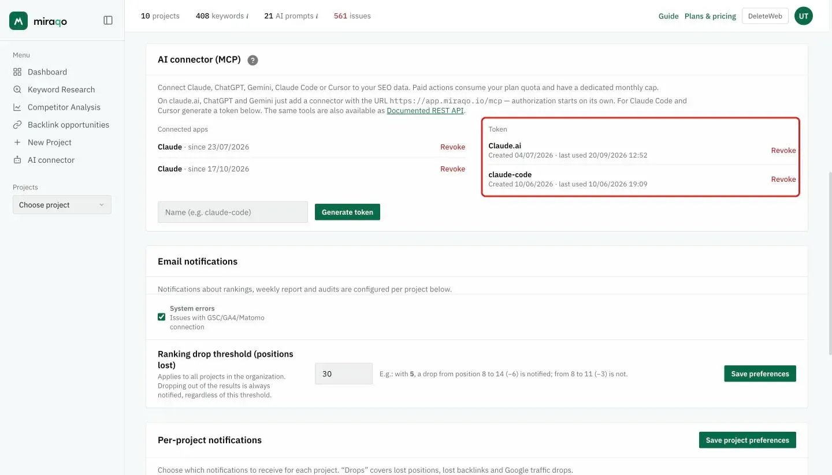Open the Choose project dropdown

(62, 205)
